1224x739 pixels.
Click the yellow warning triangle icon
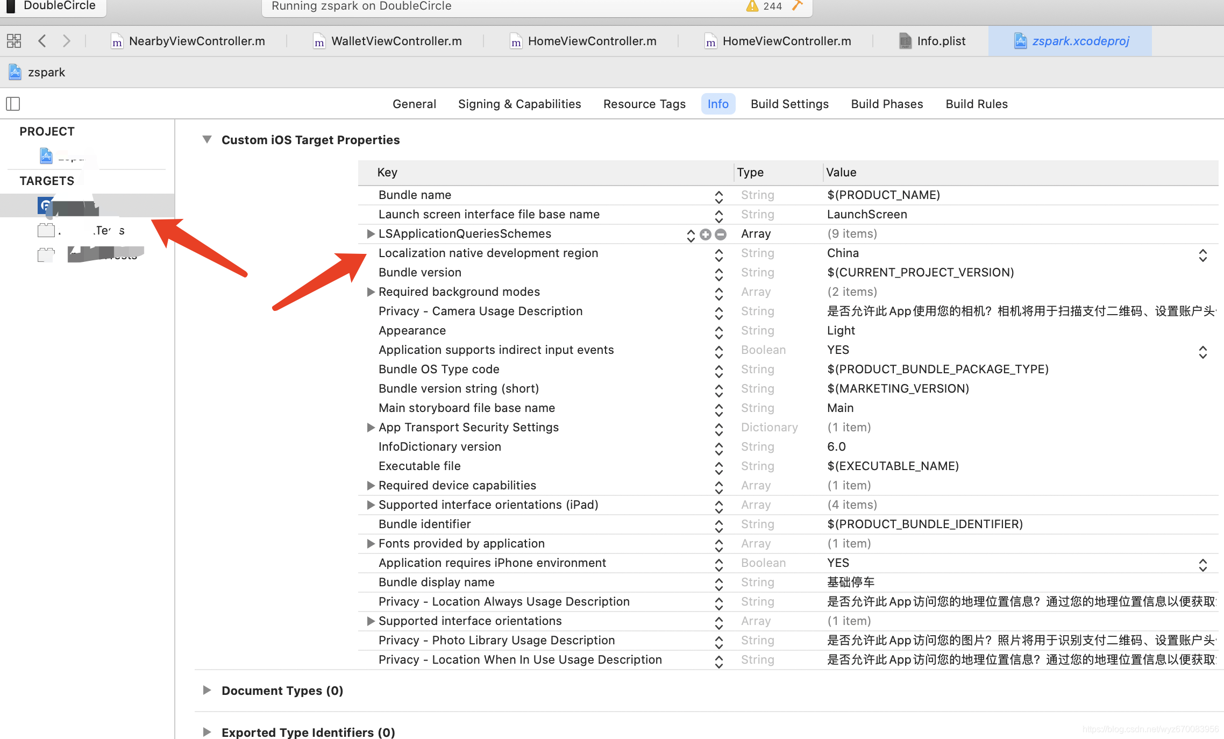pyautogui.click(x=752, y=6)
